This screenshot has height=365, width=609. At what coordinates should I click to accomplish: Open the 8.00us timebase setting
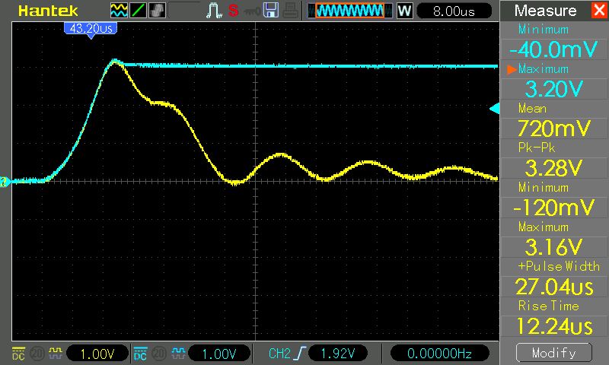452,11
